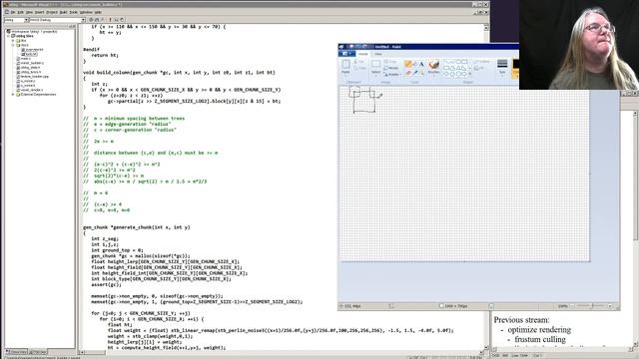Click the "Previous stream:" text in notes window
This screenshot has width=639, height=359.
521,320
